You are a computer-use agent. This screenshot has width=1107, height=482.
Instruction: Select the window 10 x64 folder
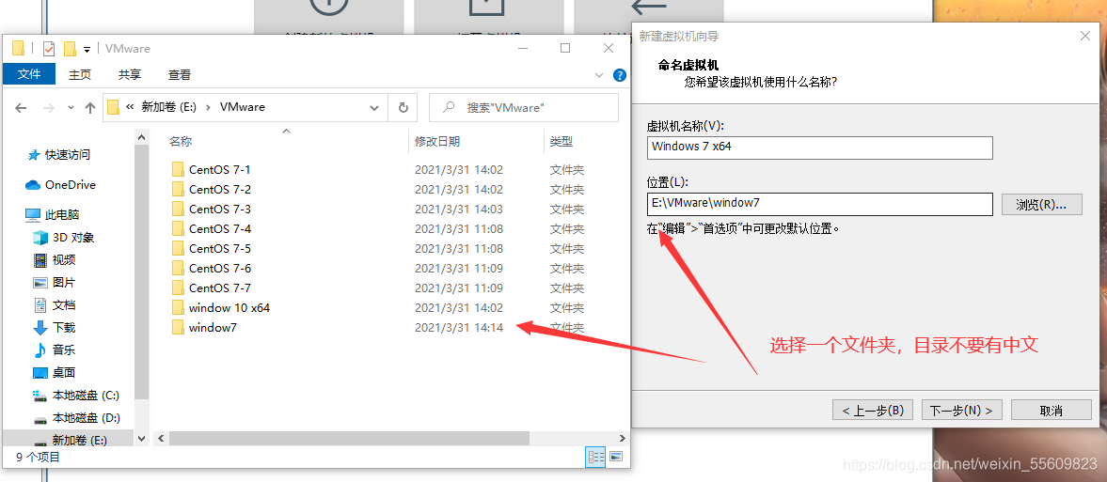click(229, 307)
